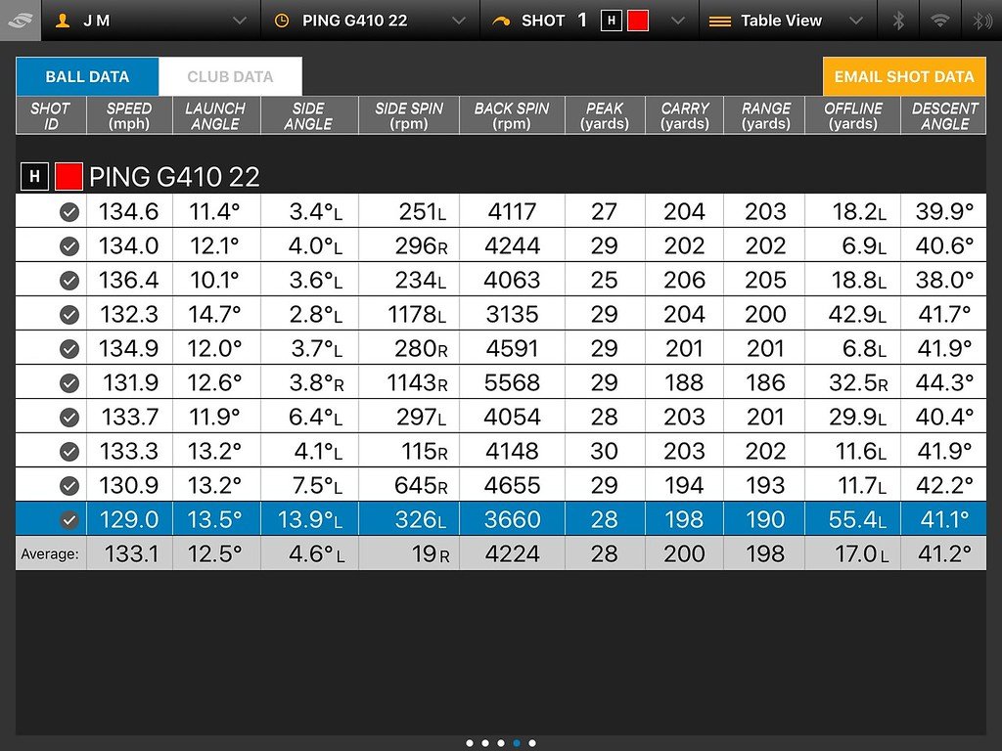
Task: Tap the blue active page dot
Action: coord(517,743)
